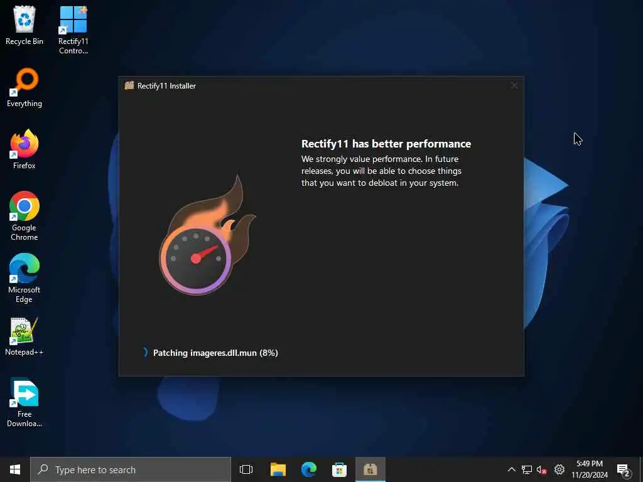The height and width of the screenshot is (482, 643).
Task: Open the Recycle Bin desktop icon
Action: [24, 26]
